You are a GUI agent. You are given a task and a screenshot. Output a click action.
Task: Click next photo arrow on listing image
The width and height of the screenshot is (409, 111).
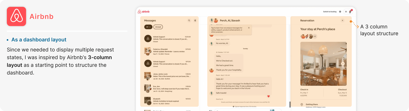[x=343, y=64]
